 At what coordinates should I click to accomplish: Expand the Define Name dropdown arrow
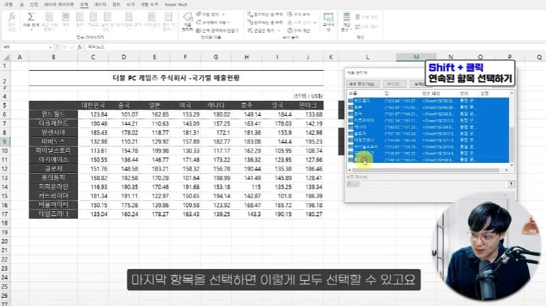click(223, 14)
